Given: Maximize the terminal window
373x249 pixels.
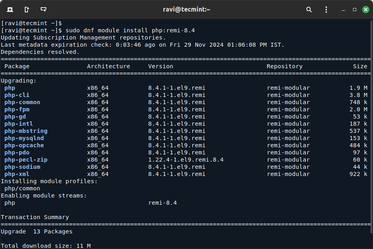Looking at the screenshot, I should (x=354, y=10).
